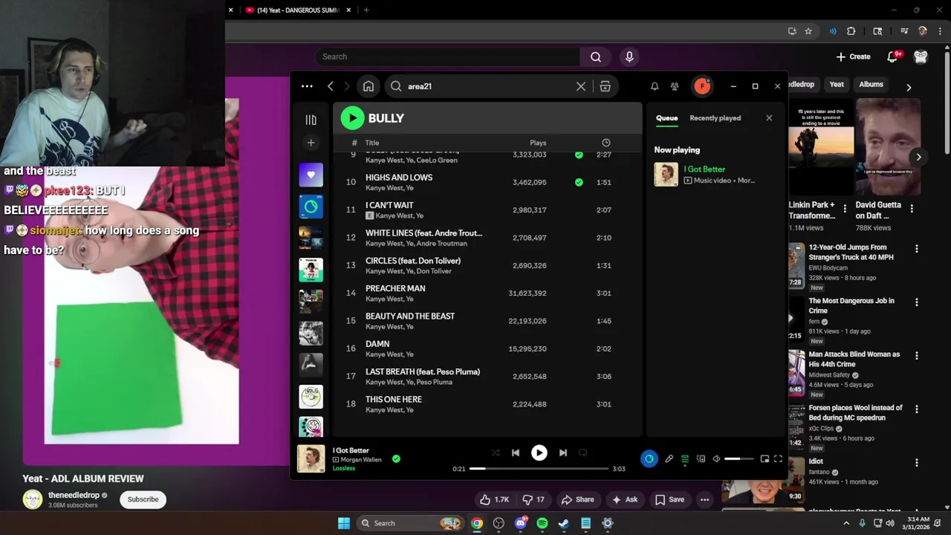Screen dimensions: 951x535
Task: Open YouTube notifications bell
Action: coord(894,56)
